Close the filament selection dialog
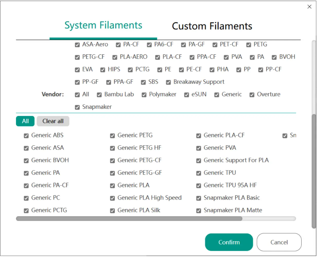This screenshot has height=257, width=317. [x=309, y=7]
